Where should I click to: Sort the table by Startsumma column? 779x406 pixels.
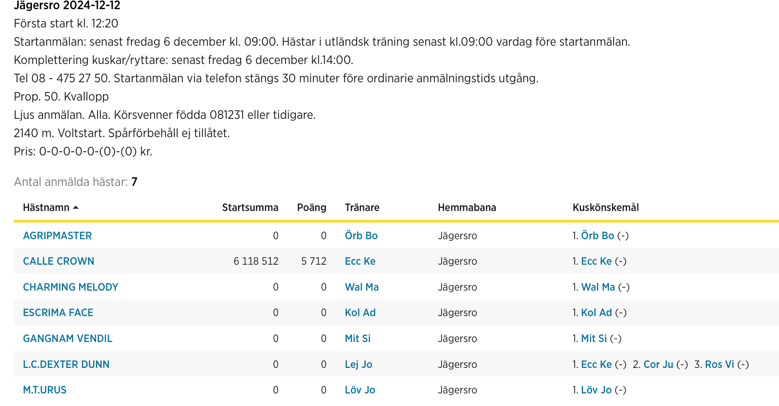pyautogui.click(x=250, y=208)
